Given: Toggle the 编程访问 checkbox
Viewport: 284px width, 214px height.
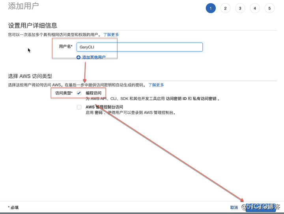Looking at the screenshot, I should [79, 93].
